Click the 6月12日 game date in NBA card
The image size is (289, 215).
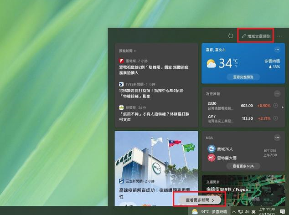(x=270, y=150)
